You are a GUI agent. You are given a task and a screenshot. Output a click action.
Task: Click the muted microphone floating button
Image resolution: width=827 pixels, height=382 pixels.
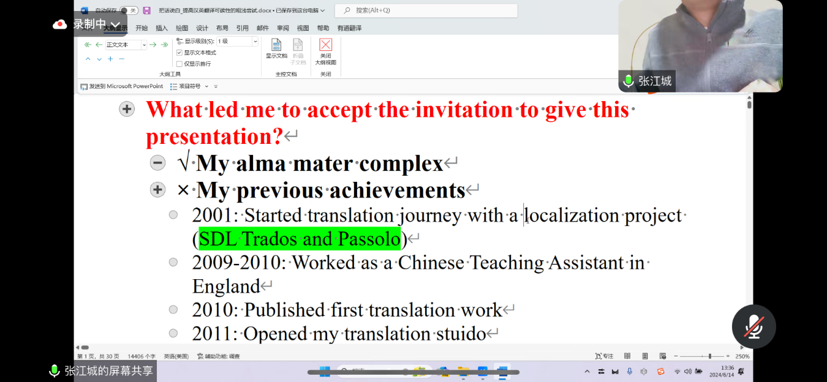point(753,327)
